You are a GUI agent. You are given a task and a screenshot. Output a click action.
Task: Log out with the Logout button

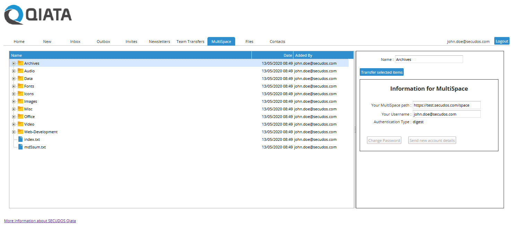point(502,41)
